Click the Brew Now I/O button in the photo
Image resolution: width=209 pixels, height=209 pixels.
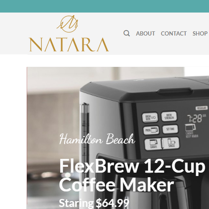150,117
